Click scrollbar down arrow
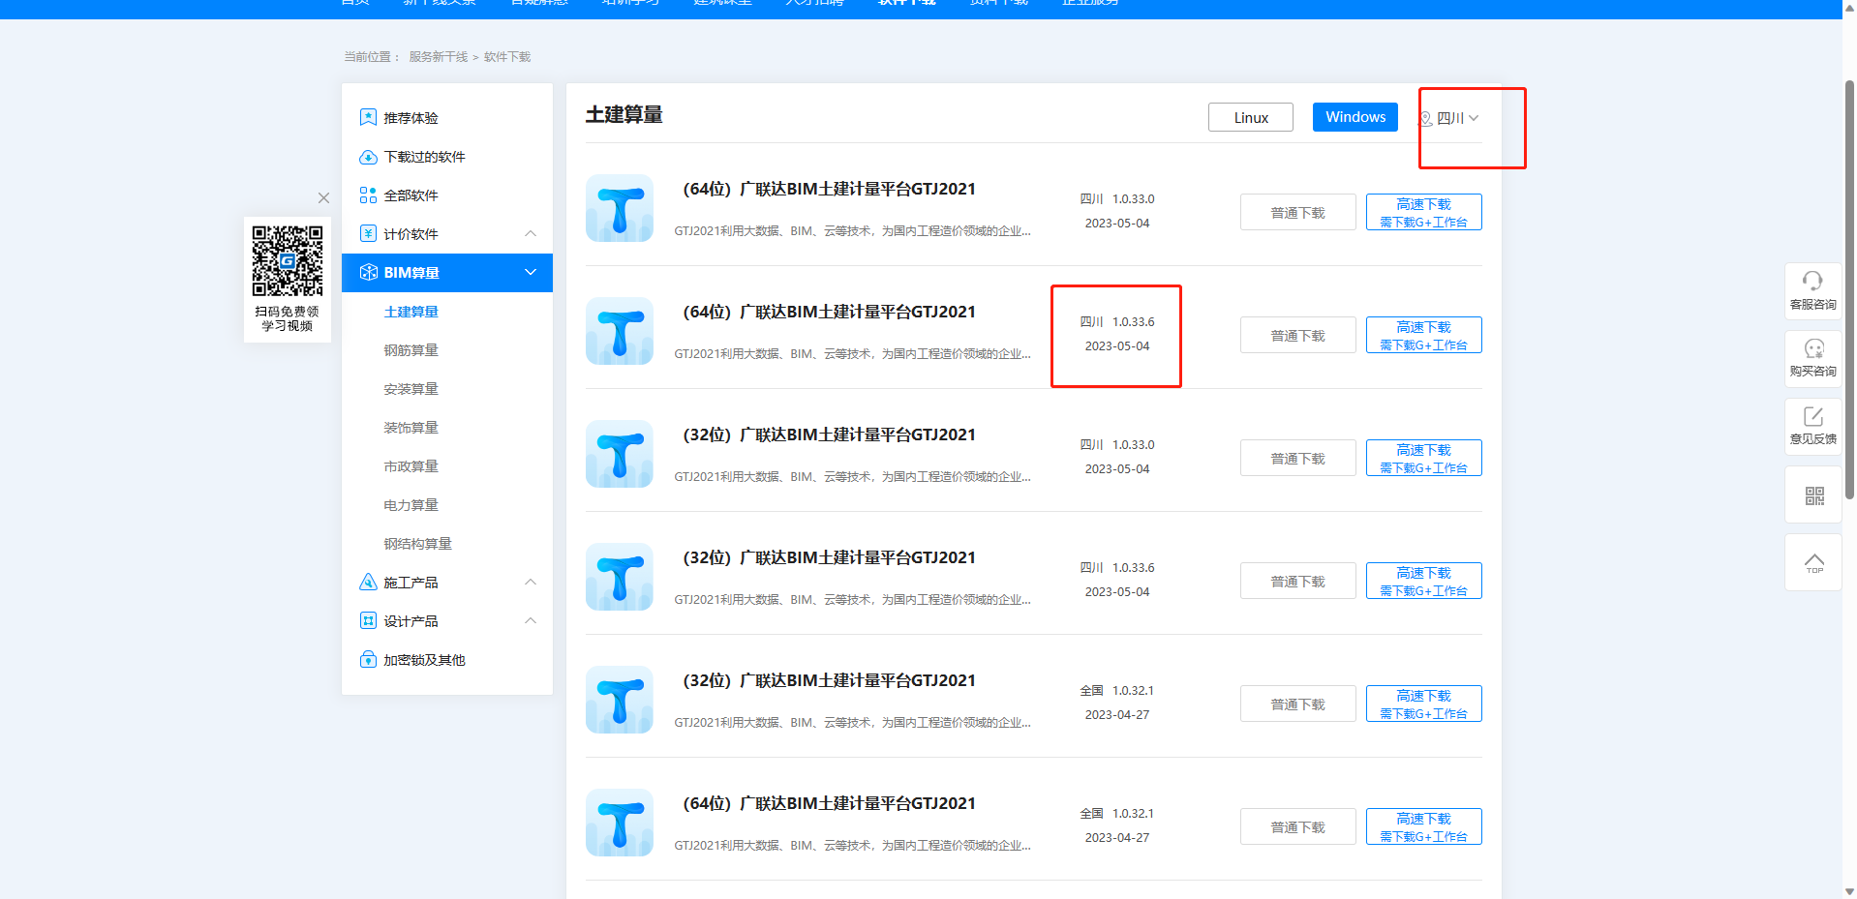The image size is (1857, 899). pos(1848,891)
